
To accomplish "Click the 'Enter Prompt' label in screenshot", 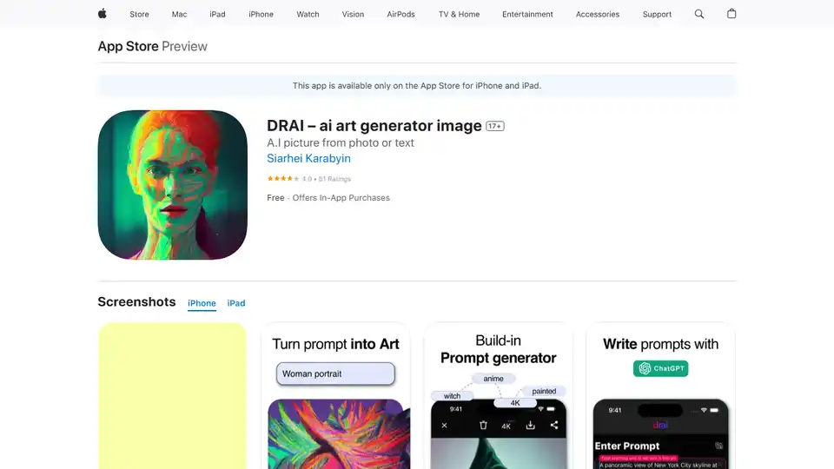I will click(627, 446).
